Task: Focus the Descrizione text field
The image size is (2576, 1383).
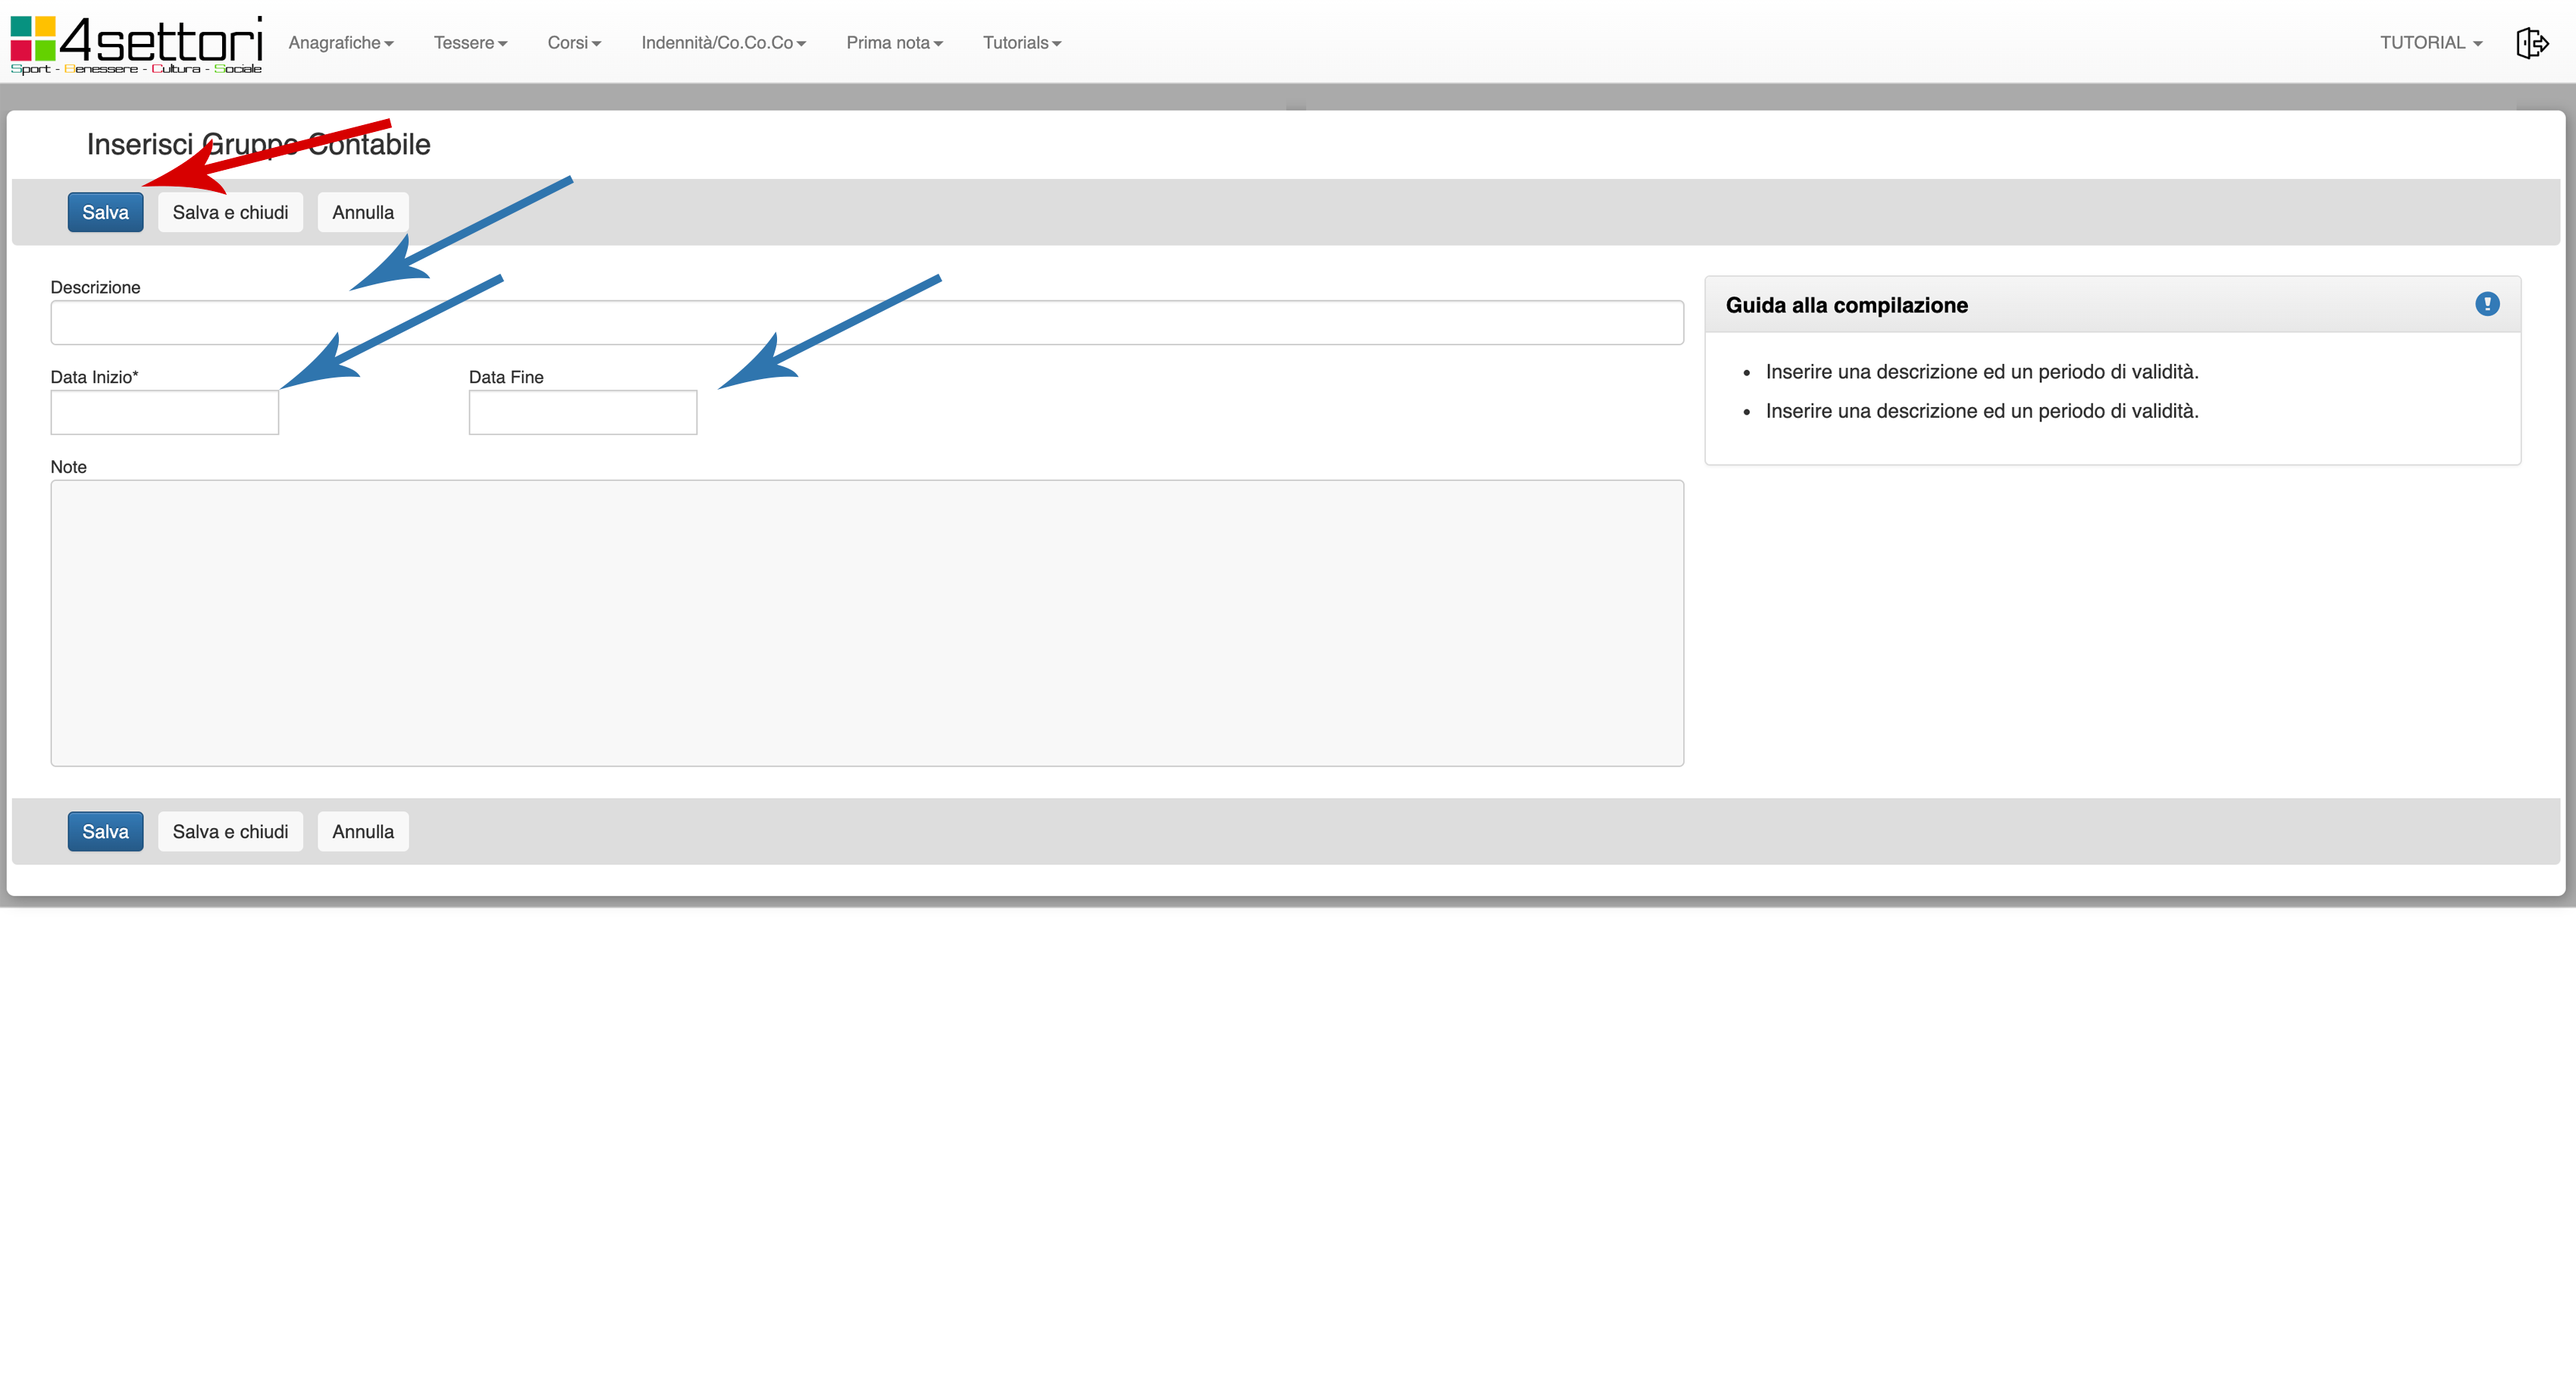Action: tap(866, 323)
